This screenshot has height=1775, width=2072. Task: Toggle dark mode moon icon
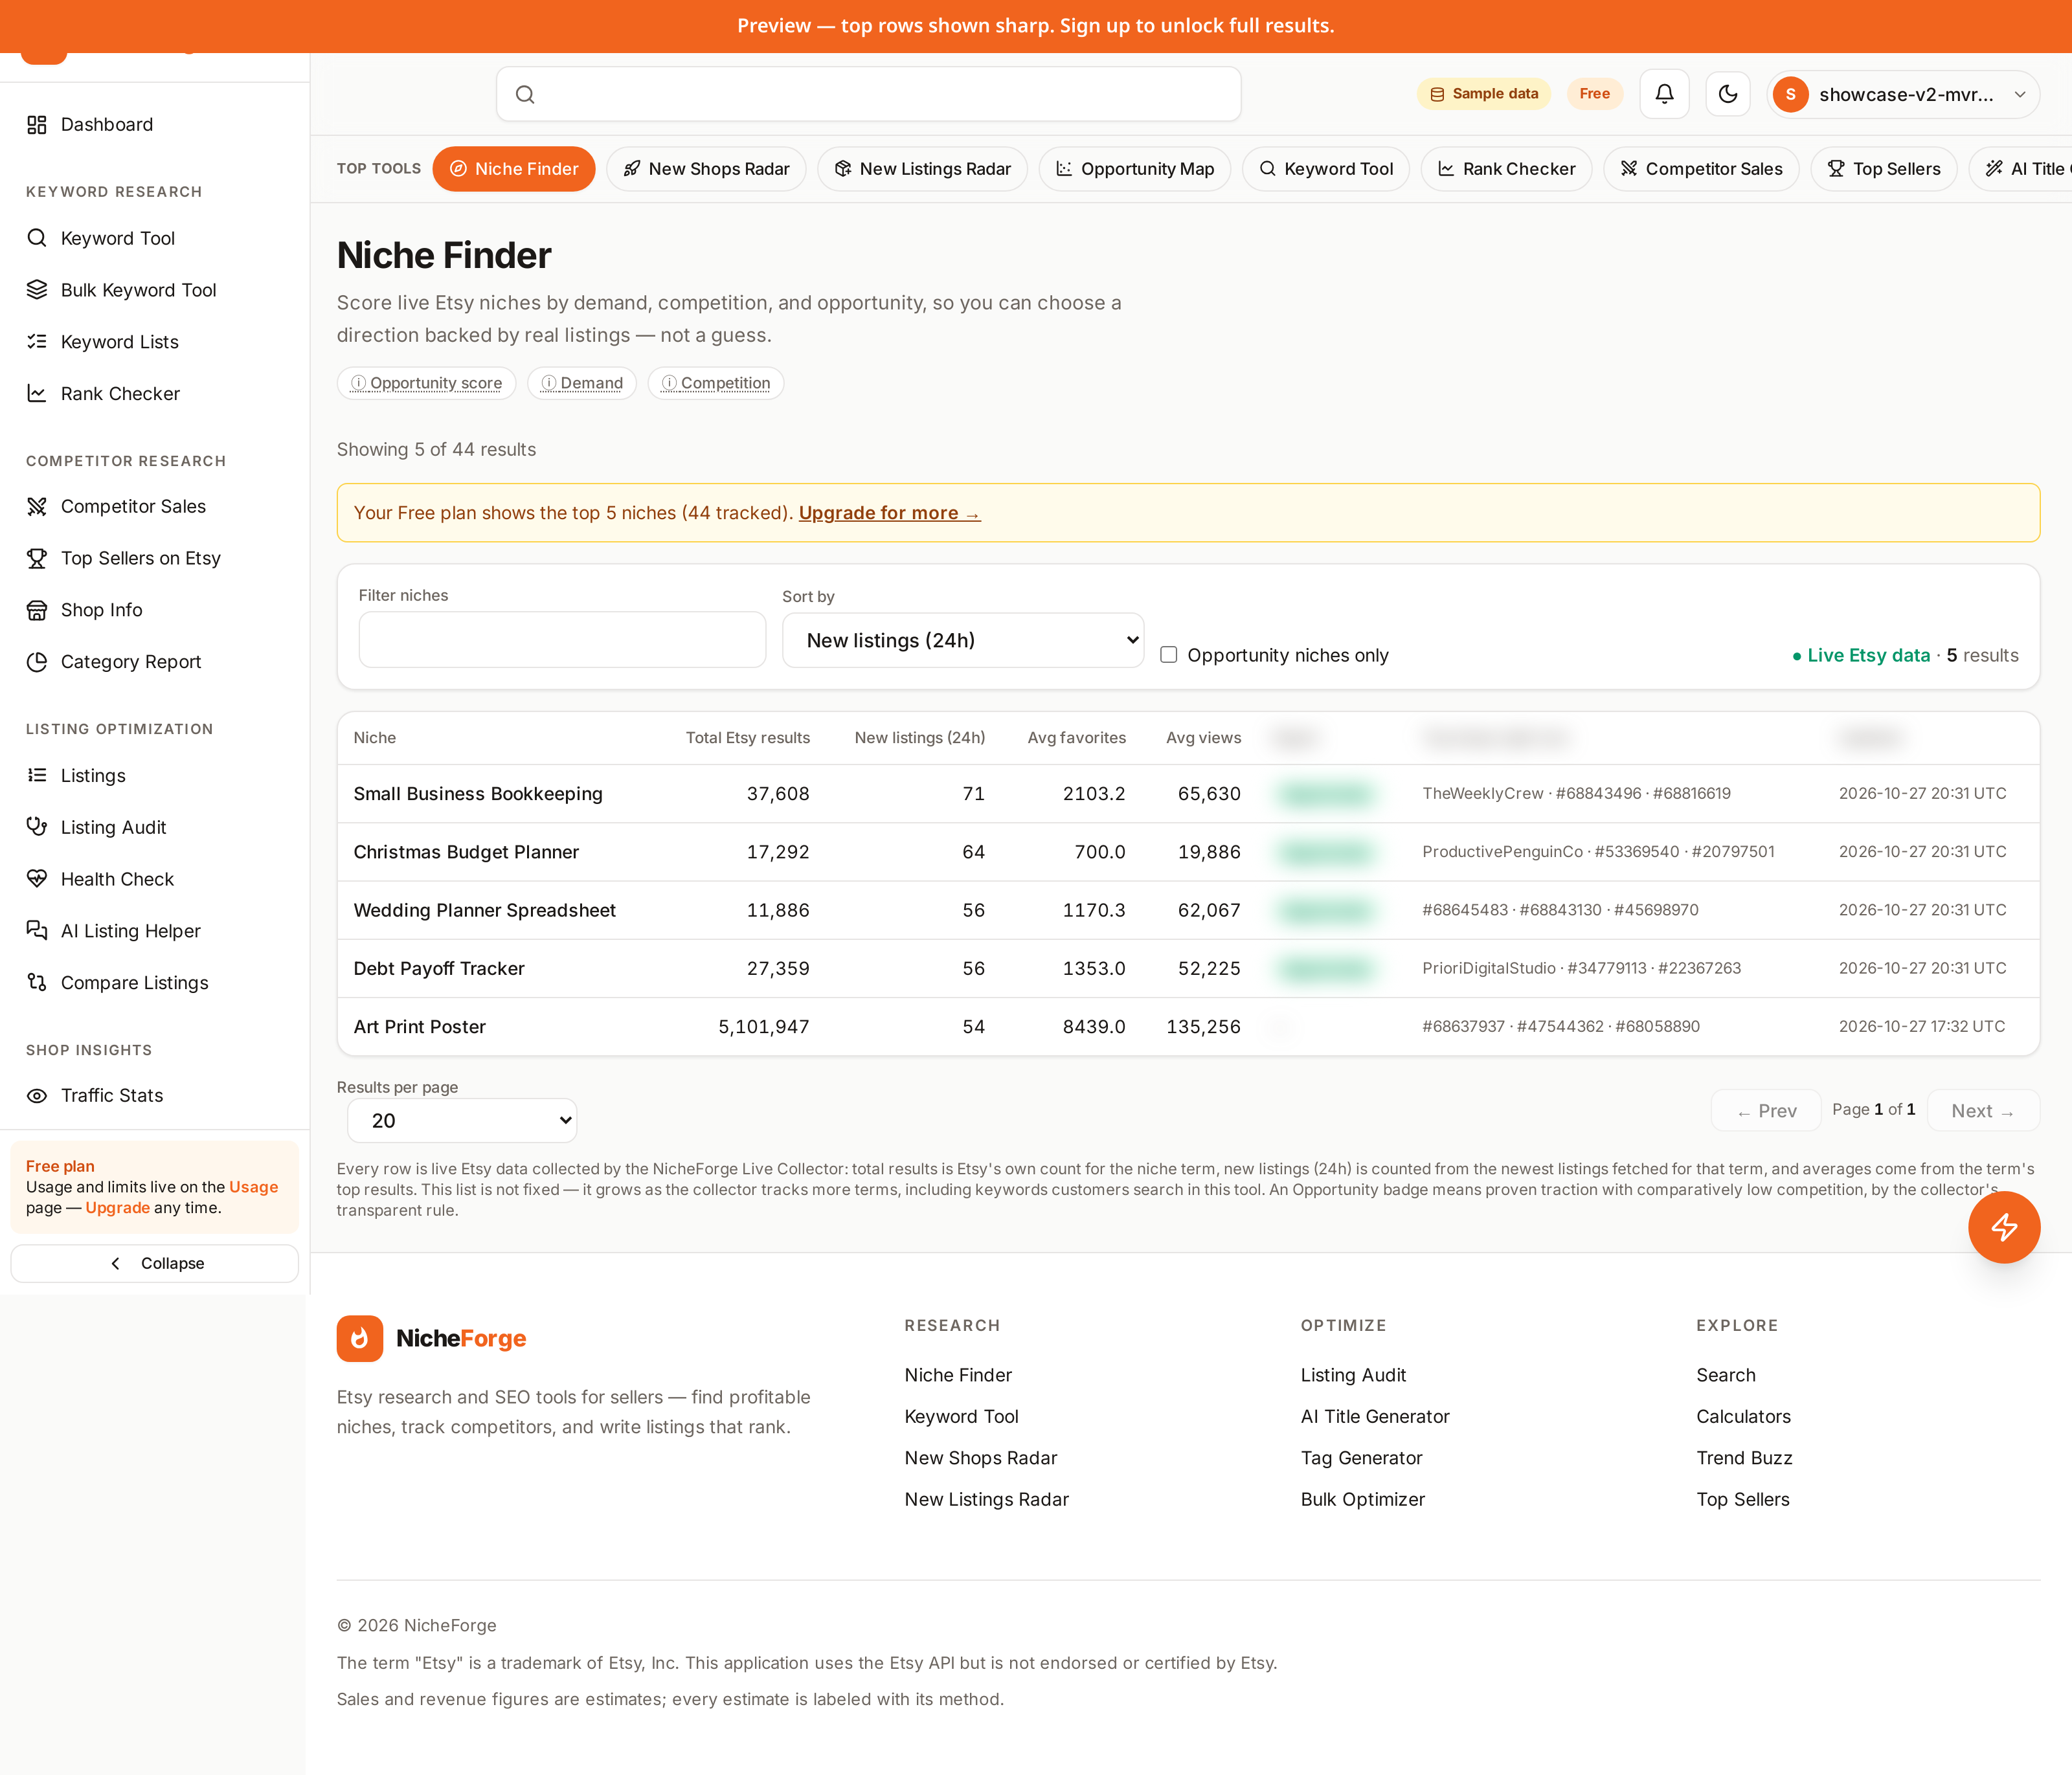[1727, 94]
